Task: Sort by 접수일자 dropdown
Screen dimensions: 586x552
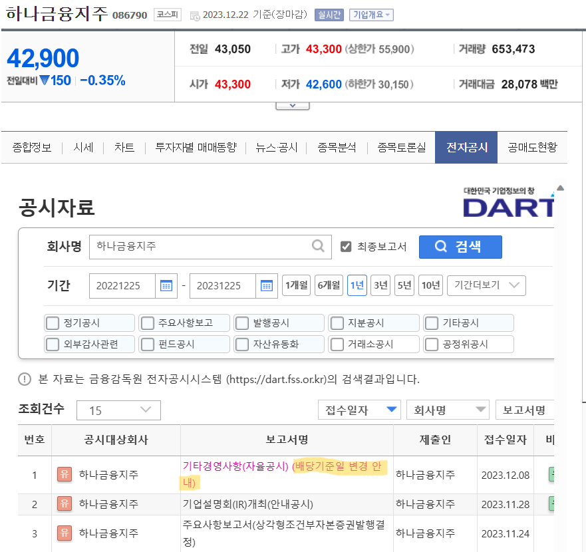Action: tap(359, 410)
